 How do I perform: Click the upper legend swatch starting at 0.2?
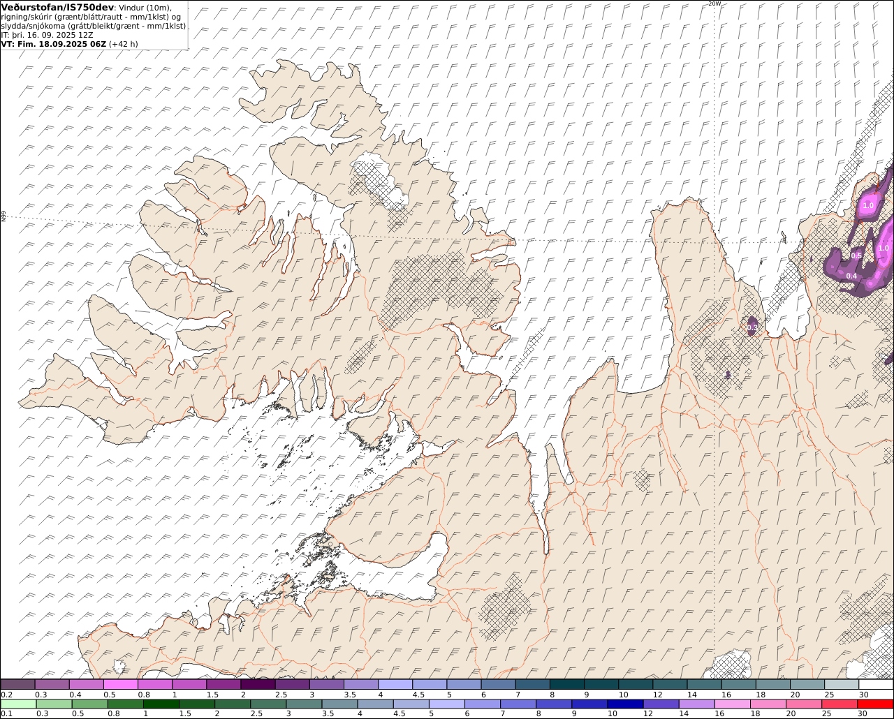click(x=17, y=684)
